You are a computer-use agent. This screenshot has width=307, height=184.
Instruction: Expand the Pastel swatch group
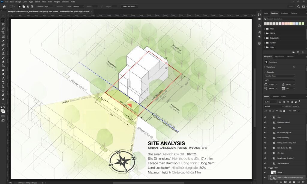265,43
